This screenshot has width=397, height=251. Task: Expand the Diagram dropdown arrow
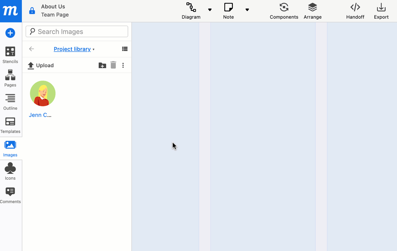210,10
